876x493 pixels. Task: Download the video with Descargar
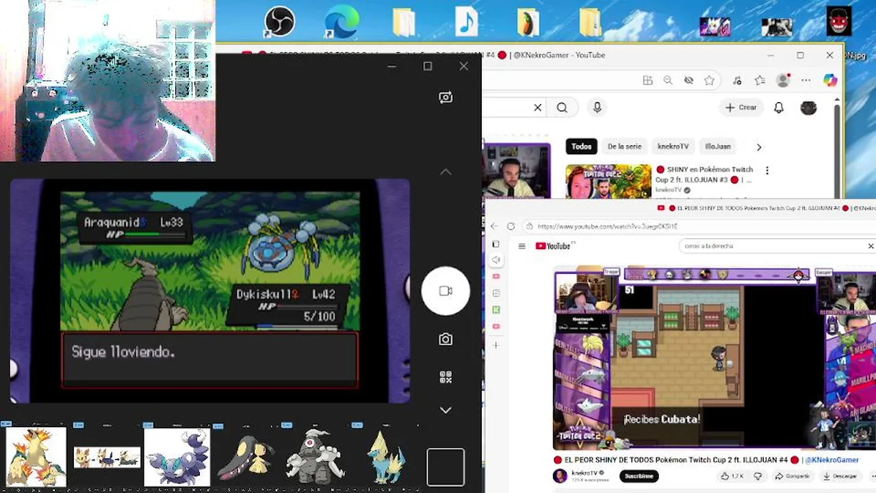[840, 476]
